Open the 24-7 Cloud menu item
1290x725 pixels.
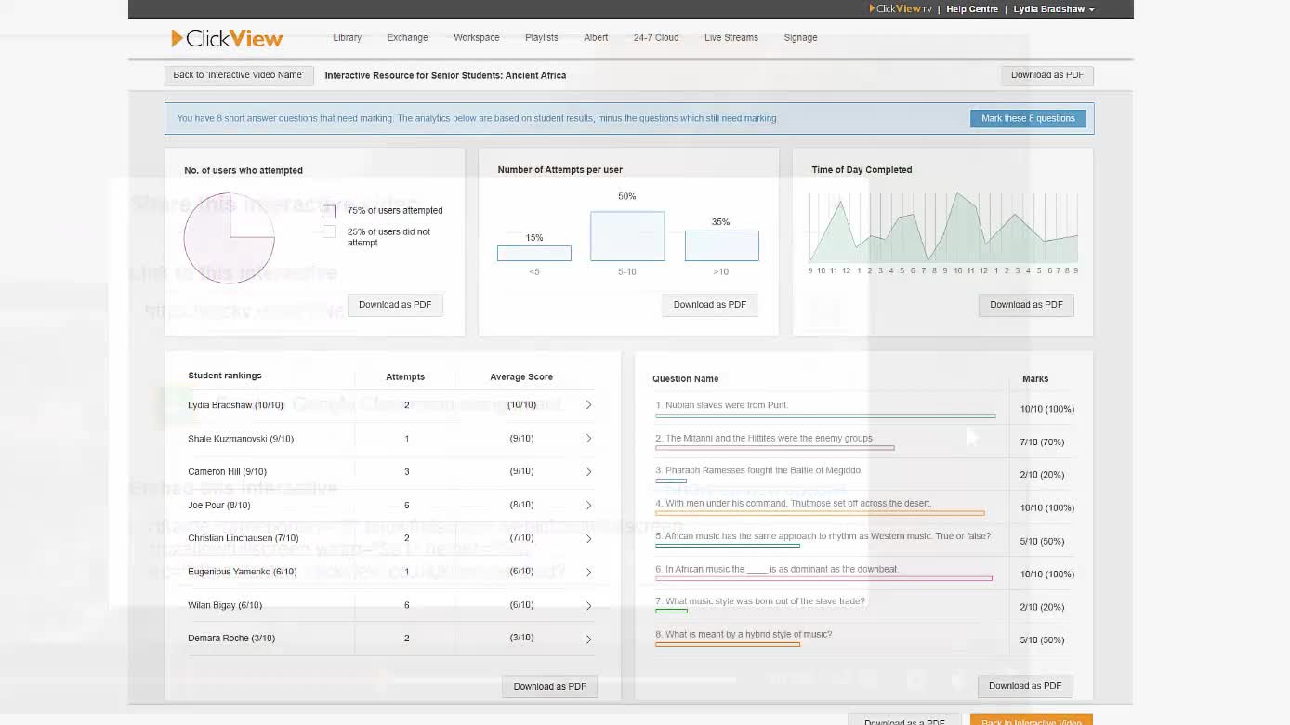point(656,38)
